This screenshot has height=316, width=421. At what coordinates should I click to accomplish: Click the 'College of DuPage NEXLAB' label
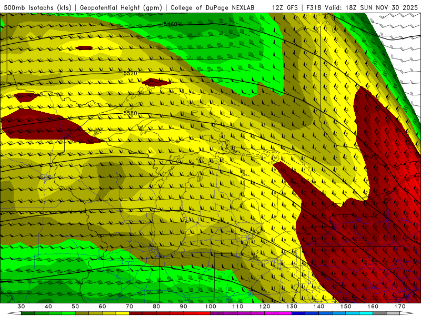212,8
